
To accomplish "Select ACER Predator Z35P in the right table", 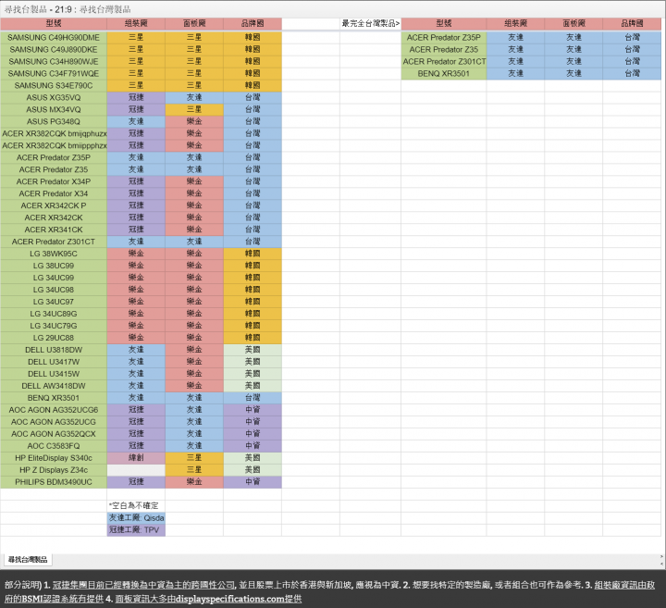I will [x=444, y=37].
